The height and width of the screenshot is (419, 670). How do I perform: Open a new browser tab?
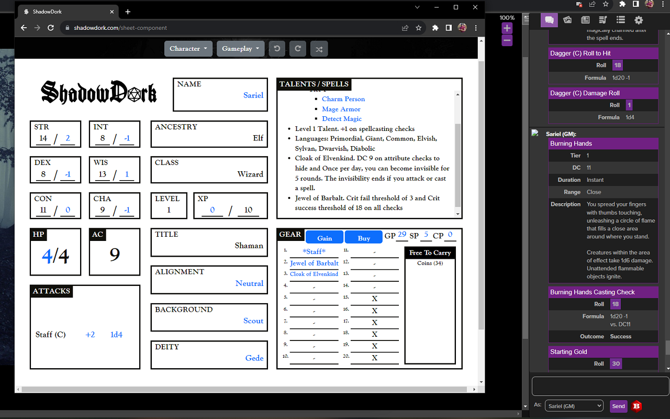[x=128, y=12]
